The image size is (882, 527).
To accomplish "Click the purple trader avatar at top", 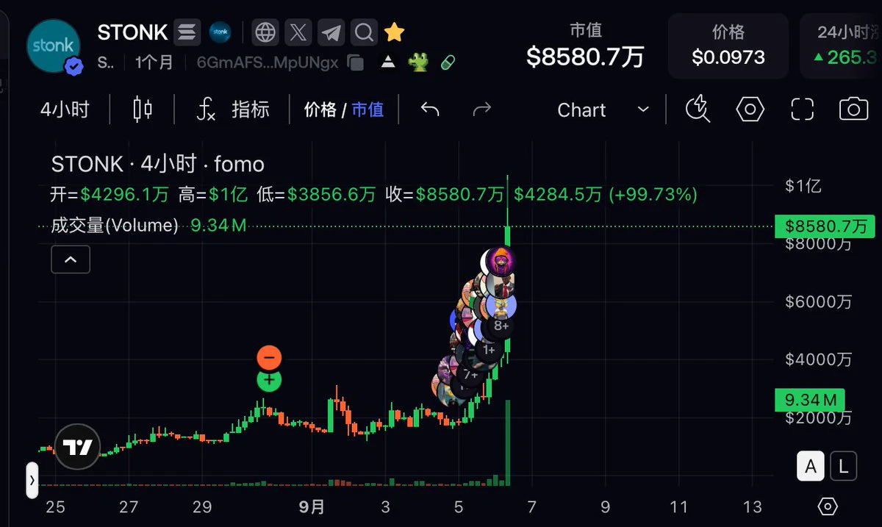I will [x=502, y=262].
